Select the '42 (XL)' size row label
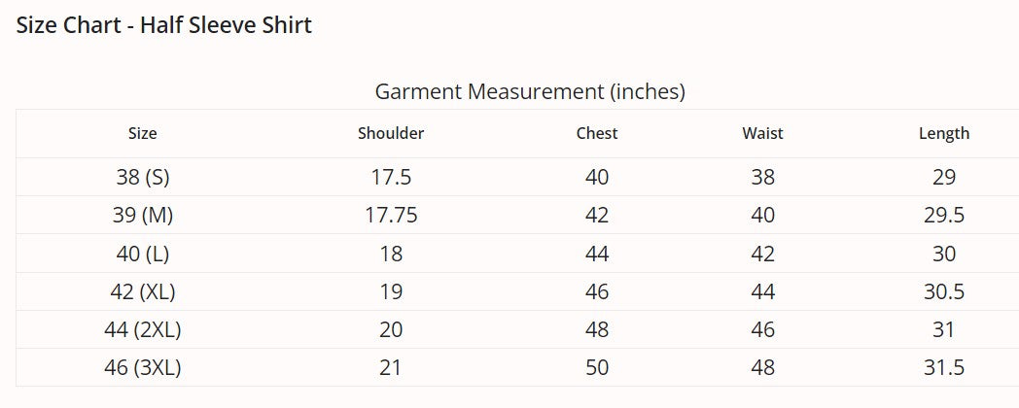The height and width of the screenshot is (408, 1019). tap(142, 291)
